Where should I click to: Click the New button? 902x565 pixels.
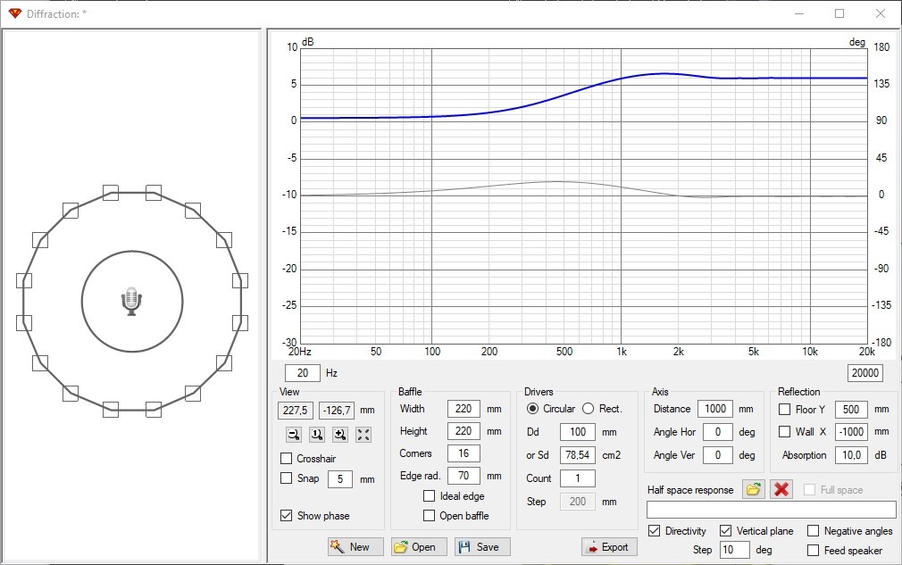[355, 546]
